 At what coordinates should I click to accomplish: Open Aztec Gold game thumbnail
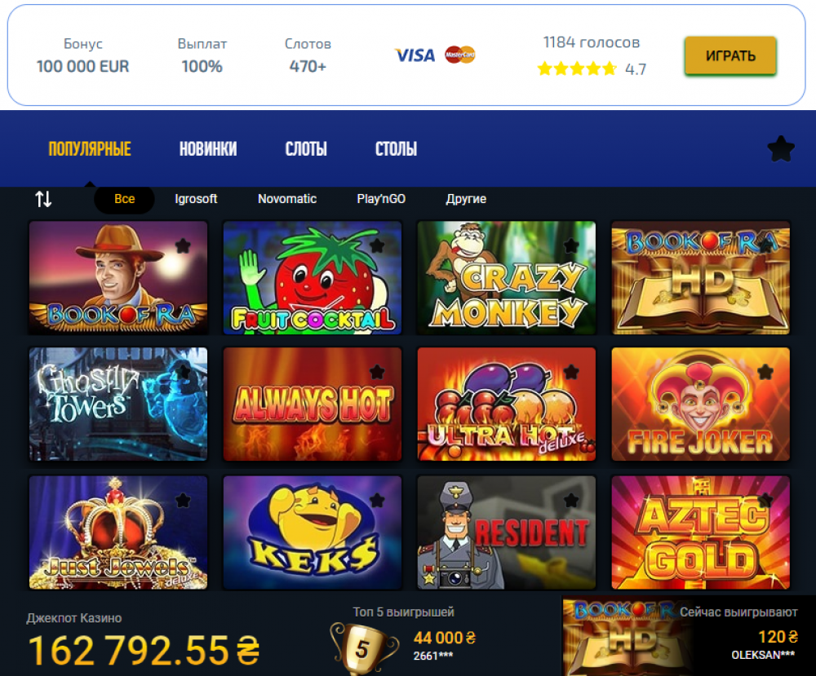[700, 532]
